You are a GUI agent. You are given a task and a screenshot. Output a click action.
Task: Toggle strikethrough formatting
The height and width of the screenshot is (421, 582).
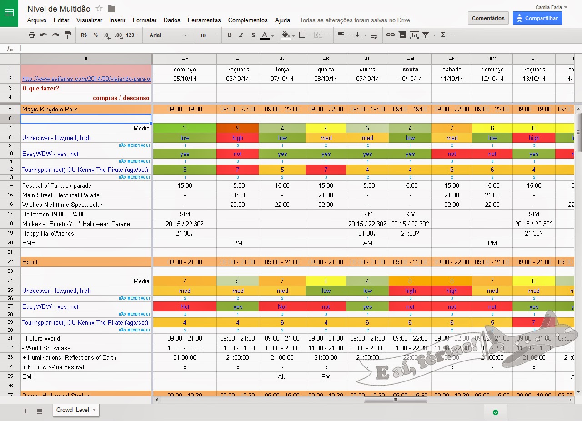click(253, 35)
